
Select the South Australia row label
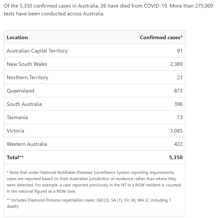tap(24, 104)
